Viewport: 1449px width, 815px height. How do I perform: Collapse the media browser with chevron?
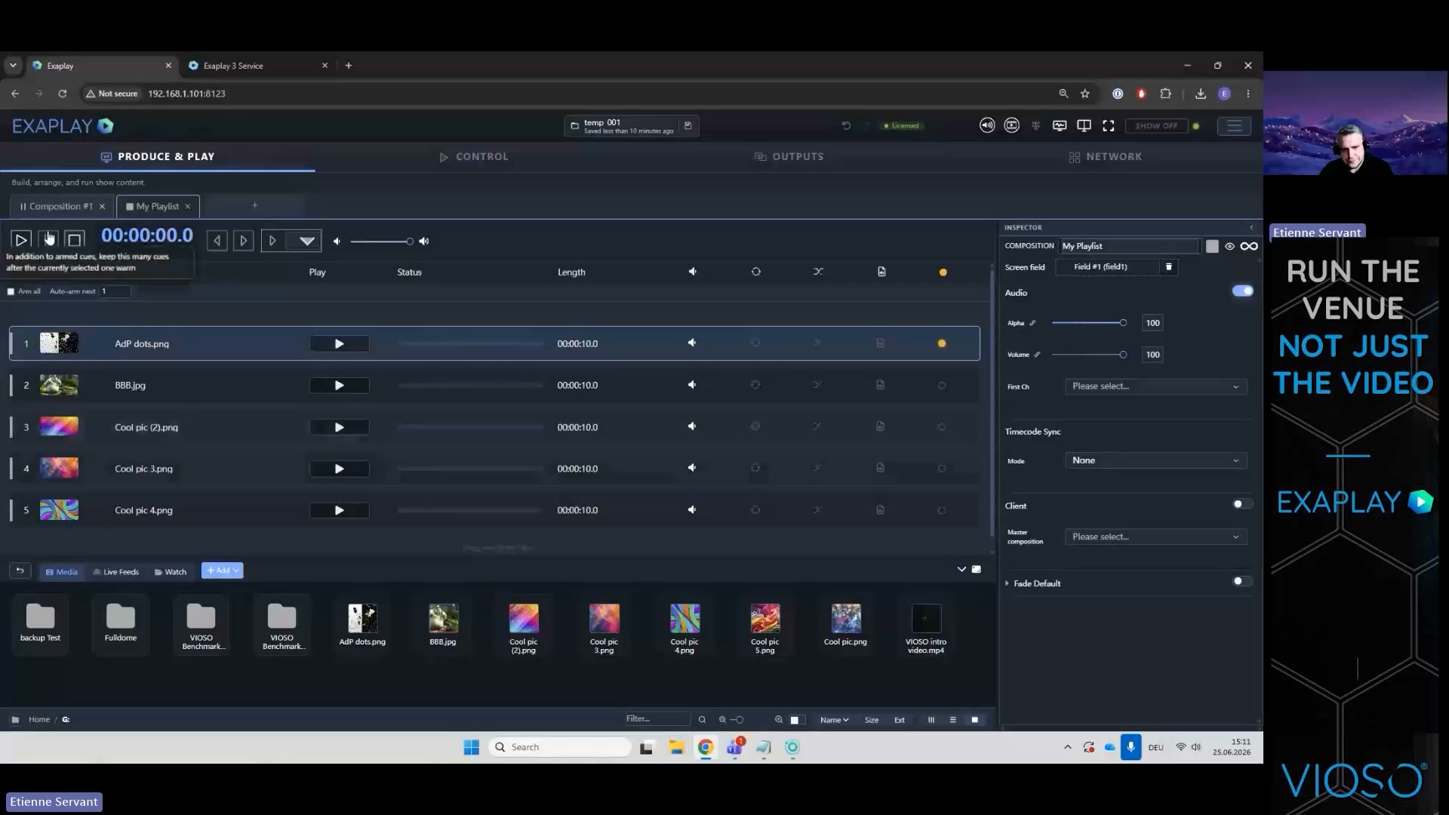click(961, 570)
